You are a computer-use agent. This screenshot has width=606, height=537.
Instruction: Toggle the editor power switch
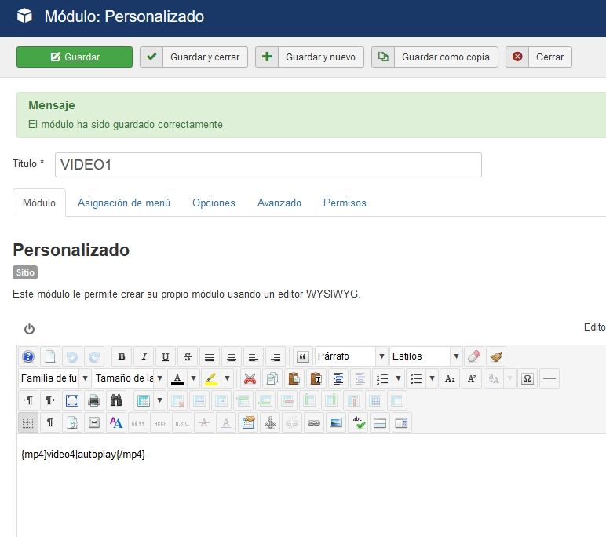29,329
